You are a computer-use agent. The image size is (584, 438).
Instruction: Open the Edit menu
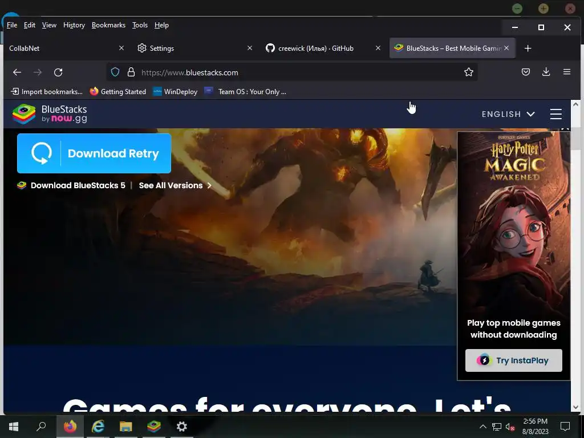tap(30, 25)
